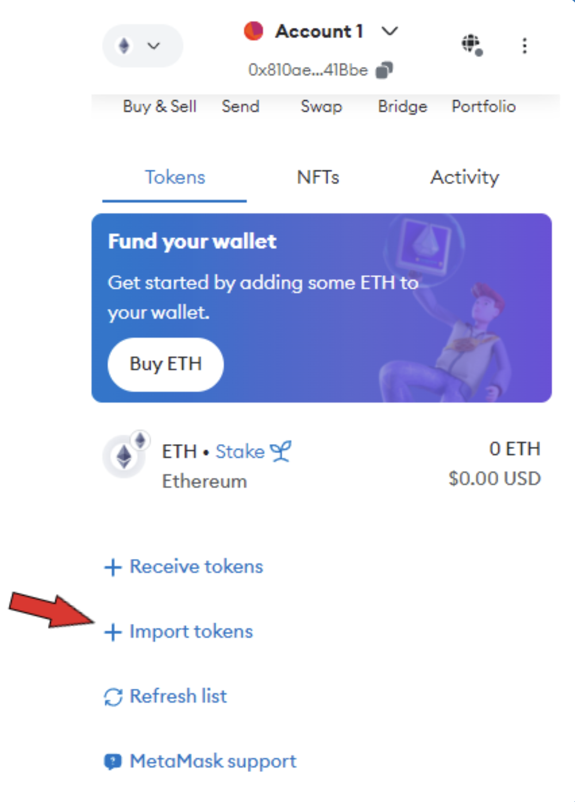This screenshot has width=575, height=802.
Task: Click the Stake seedling icon
Action: (281, 451)
